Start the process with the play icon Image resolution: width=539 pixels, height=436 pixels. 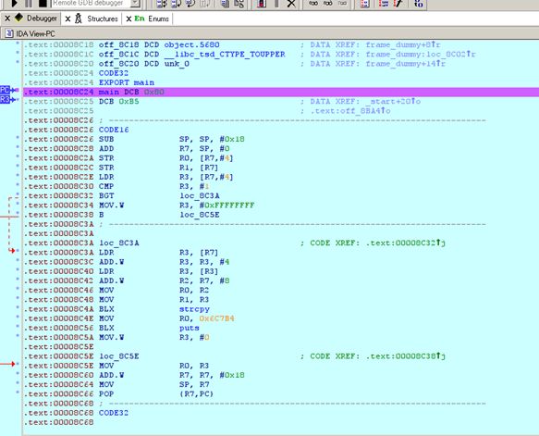pyautogui.click(x=14, y=4)
